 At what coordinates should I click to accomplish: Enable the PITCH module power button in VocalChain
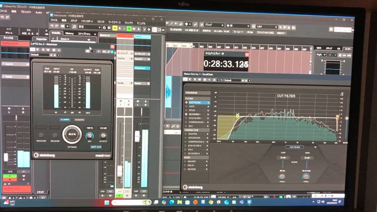coord(186,110)
